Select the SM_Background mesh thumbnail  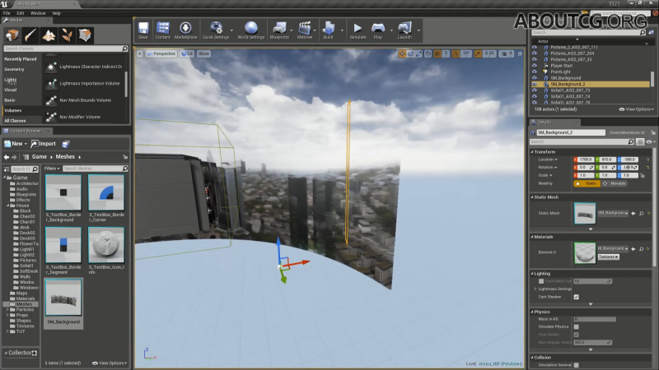(x=63, y=298)
